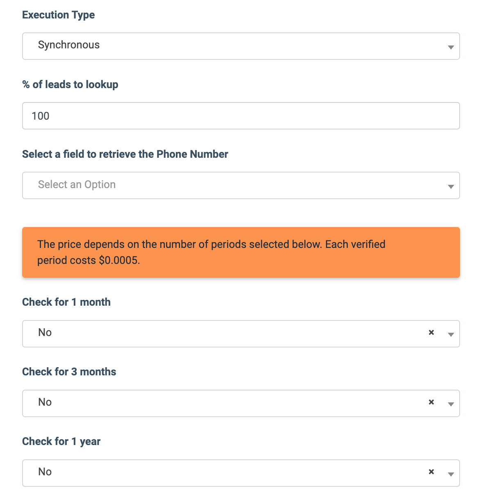The height and width of the screenshot is (495, 483).
Task: Click the Check for 3 months arrow
Action: coord(451,404)
